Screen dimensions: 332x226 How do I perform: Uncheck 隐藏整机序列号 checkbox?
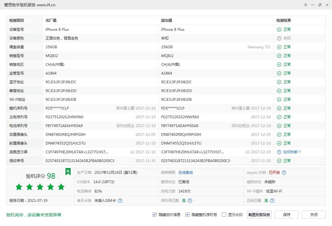(187, 215)
